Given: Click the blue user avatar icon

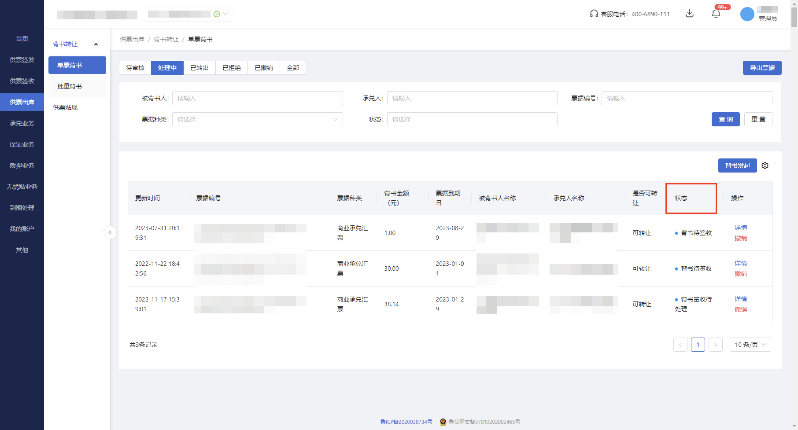Looking at the screenshot, I should [747, 14].
